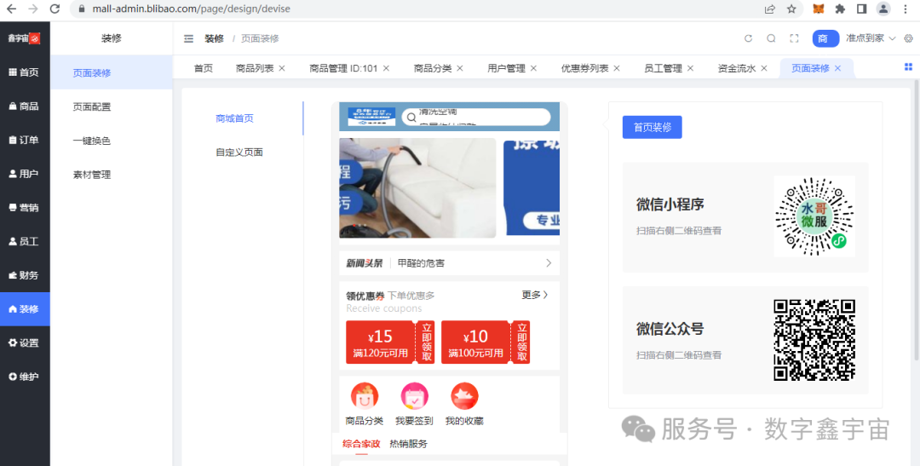Close the 页面装修 tab
The image size is (920, 466).
click(x=838, y=68)
